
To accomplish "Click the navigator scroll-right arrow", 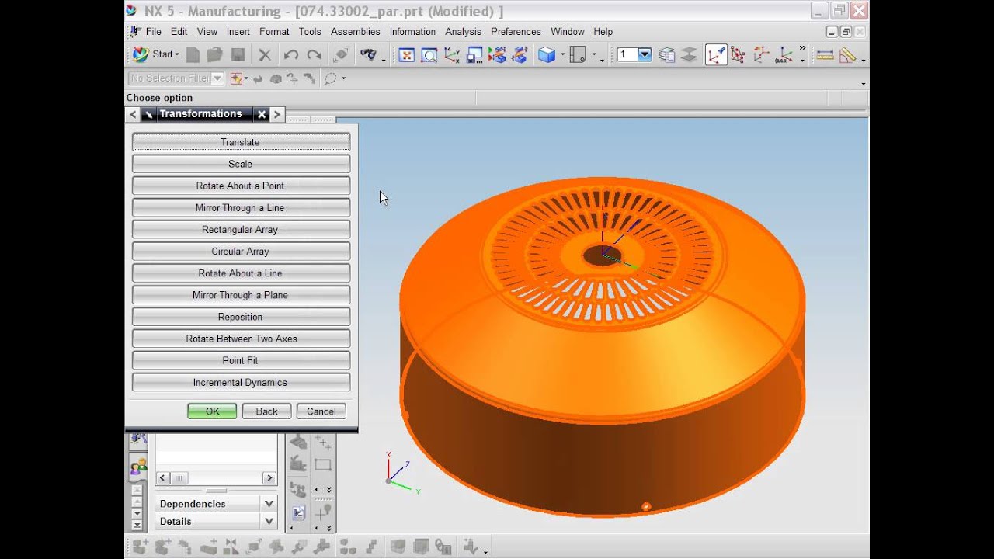I will [x=269, y=478].
